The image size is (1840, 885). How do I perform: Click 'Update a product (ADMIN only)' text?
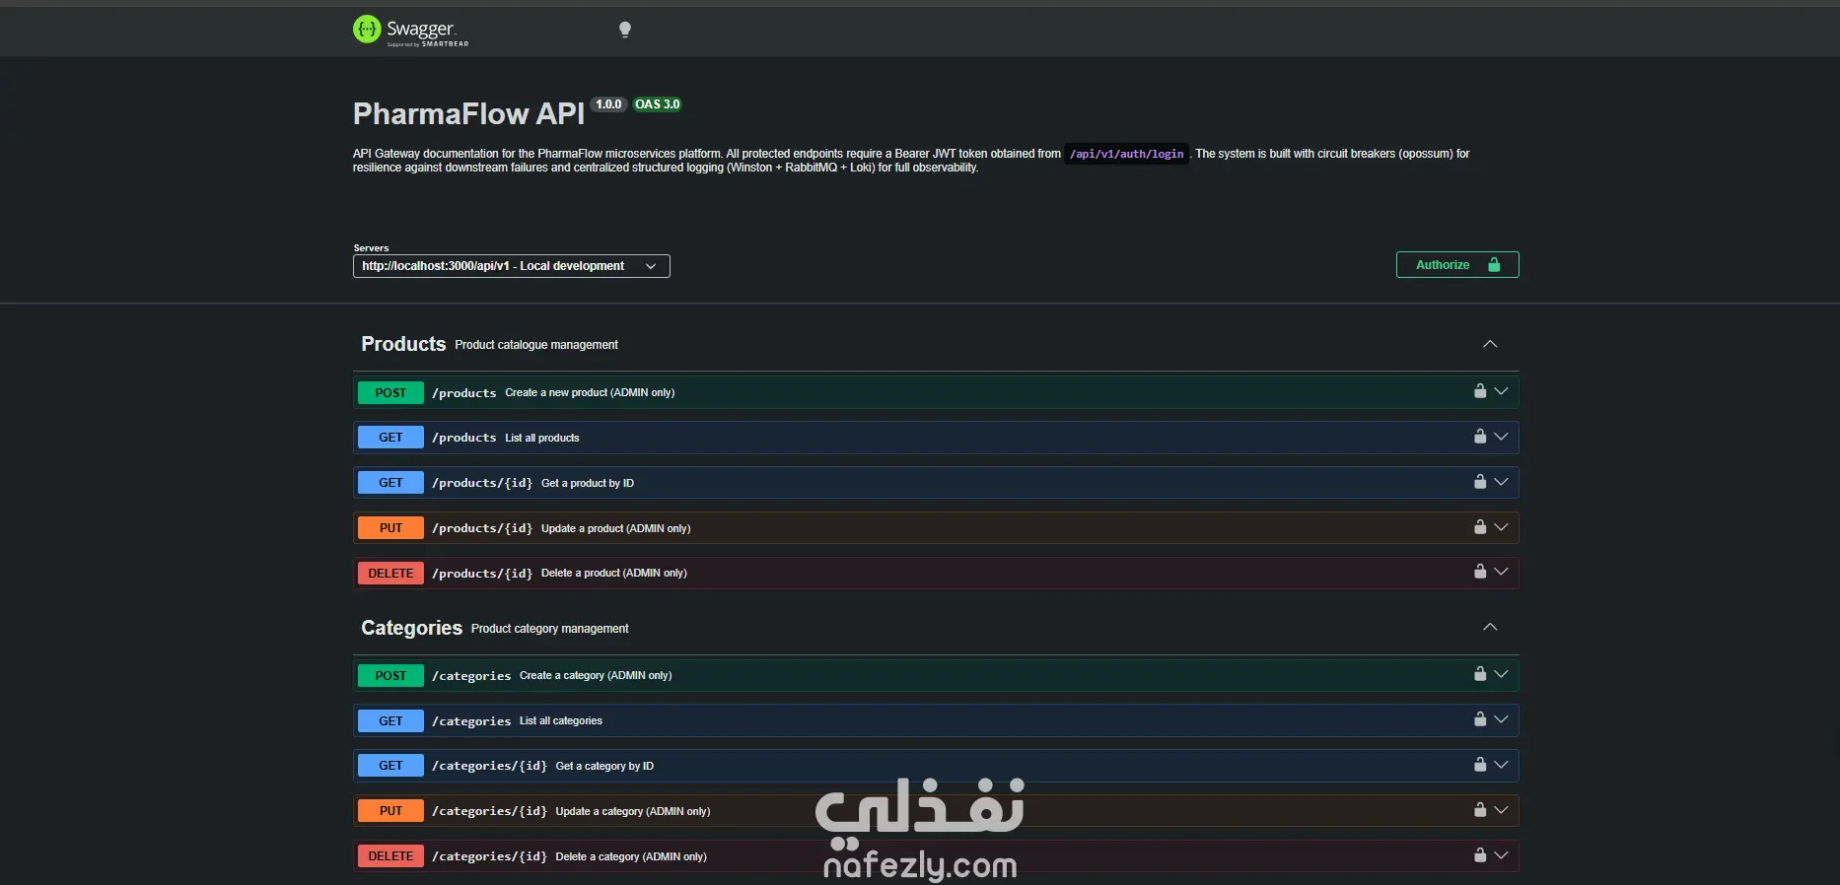click(615, 528)
